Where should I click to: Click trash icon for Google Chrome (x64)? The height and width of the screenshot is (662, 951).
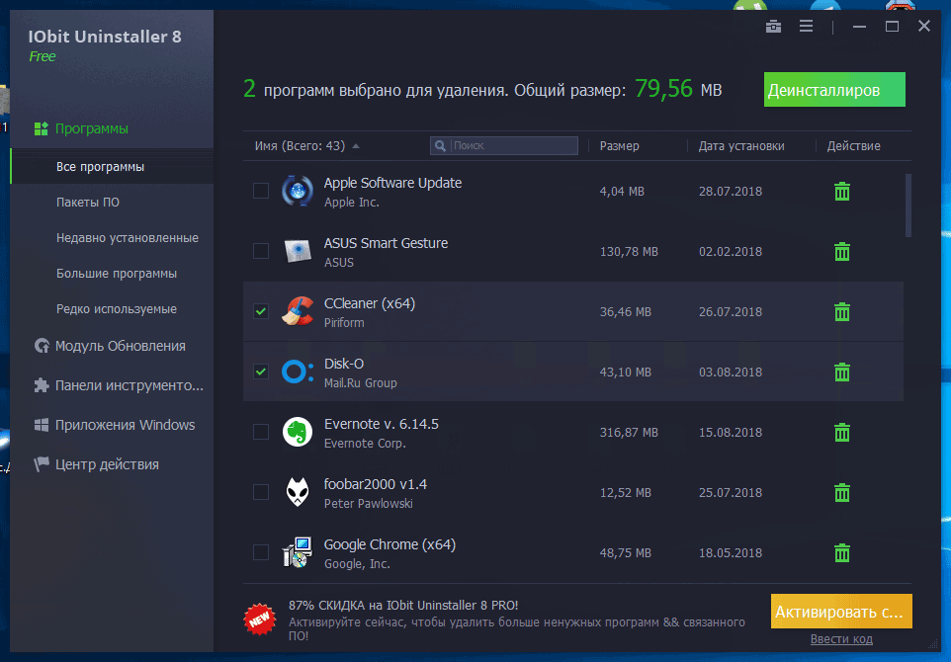(842, 553)
